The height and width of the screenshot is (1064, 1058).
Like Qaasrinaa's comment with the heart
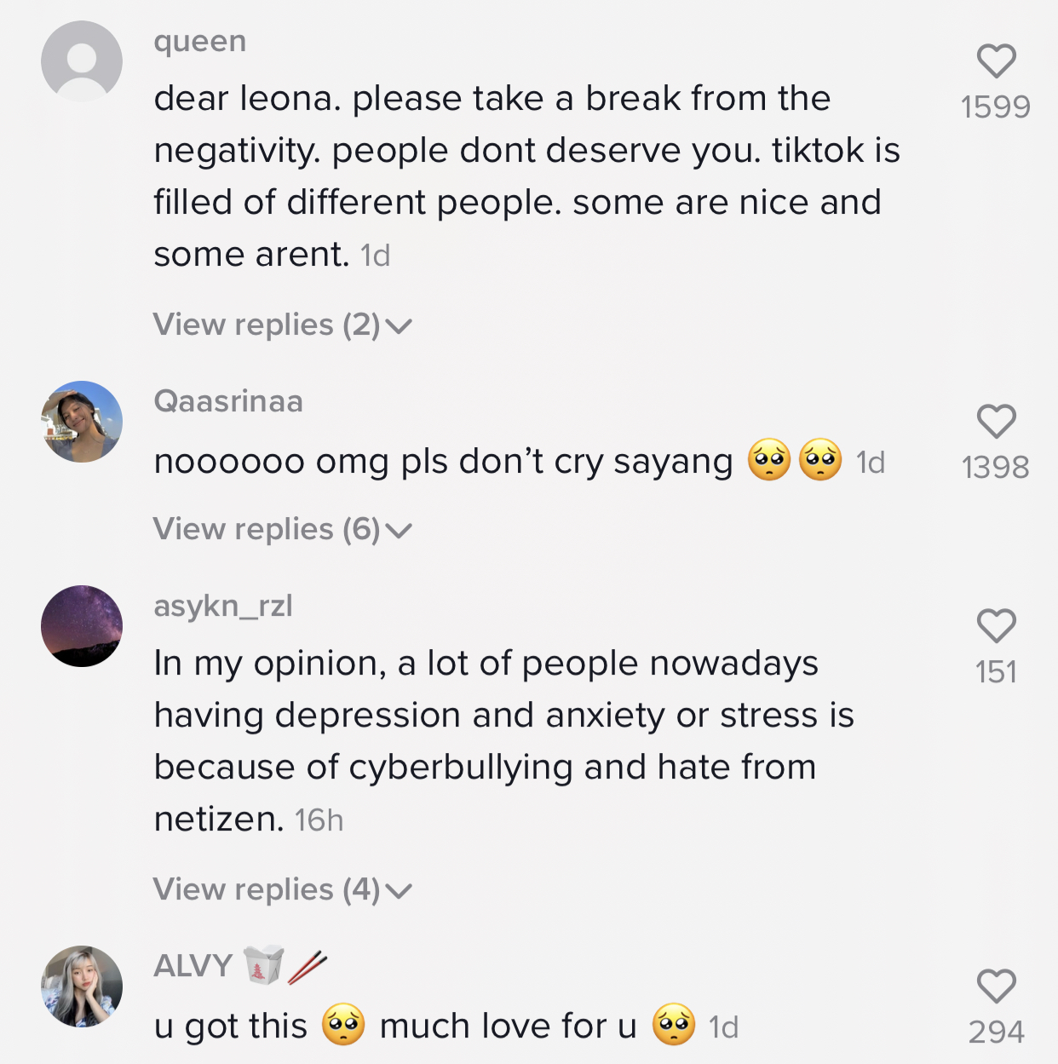(996, 422)
